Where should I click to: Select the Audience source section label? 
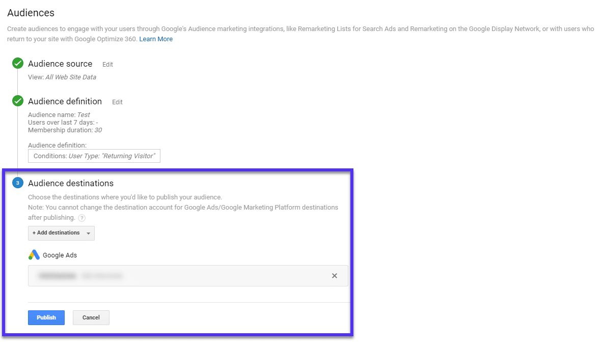[60, 64]
